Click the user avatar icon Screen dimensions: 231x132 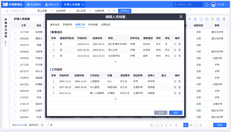(x=213, y=4)
